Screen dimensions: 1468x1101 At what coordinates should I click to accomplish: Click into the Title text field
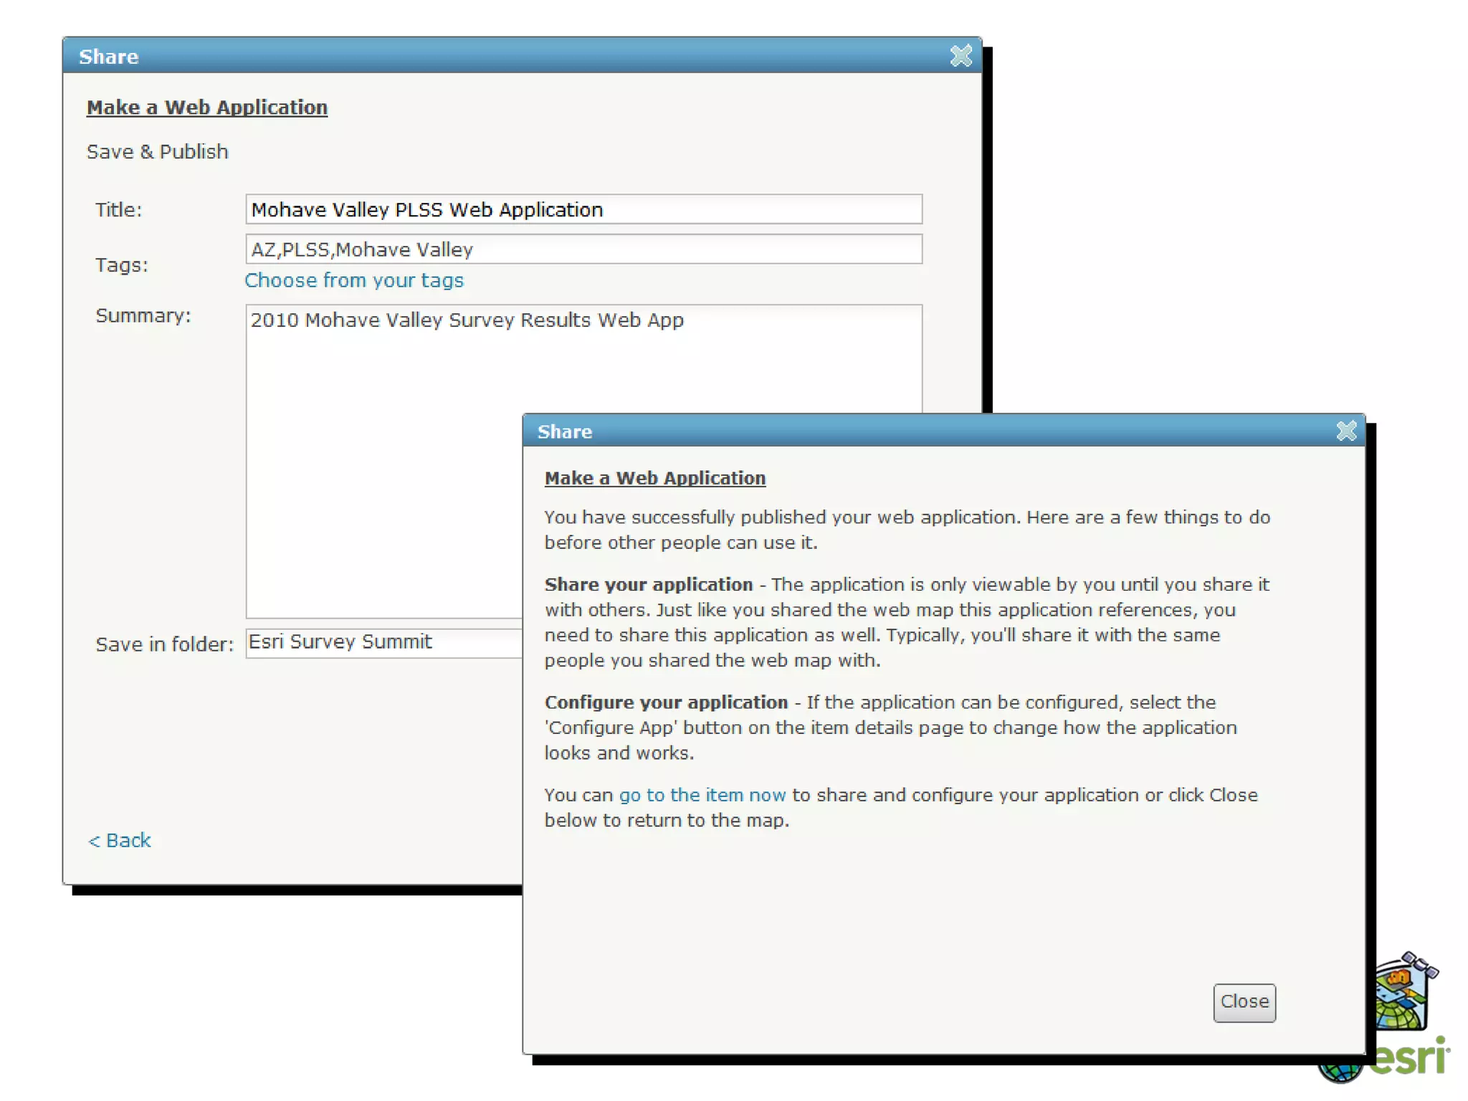[583, 209]
